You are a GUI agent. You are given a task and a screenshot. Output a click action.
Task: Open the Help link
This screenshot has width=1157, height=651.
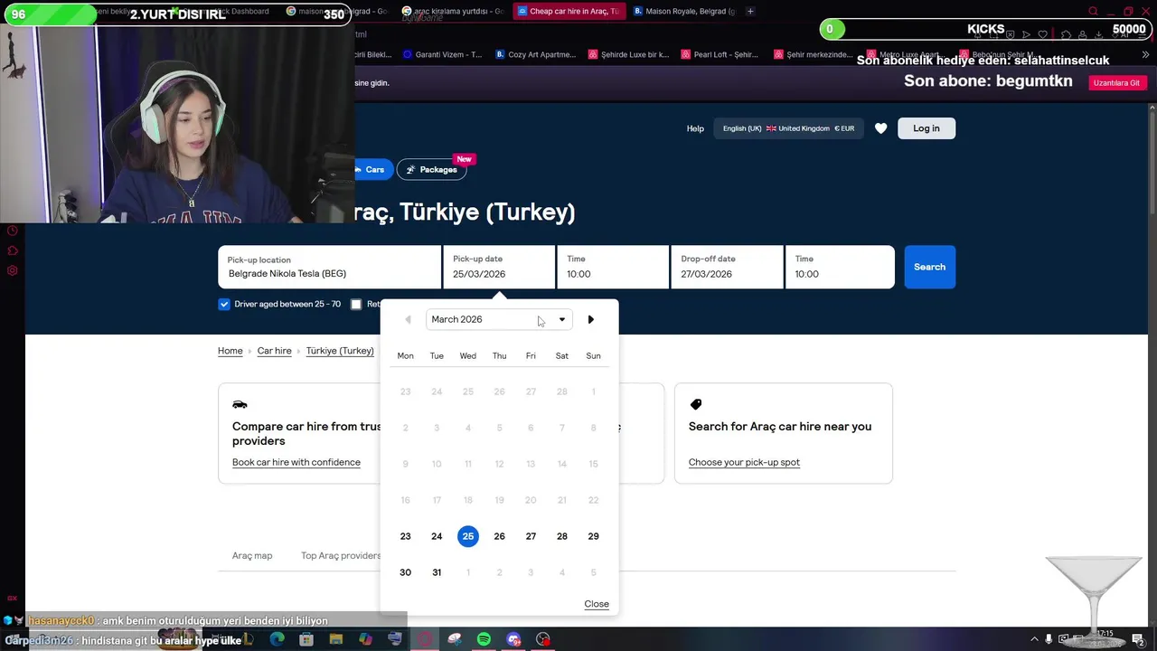click(695, 128)
